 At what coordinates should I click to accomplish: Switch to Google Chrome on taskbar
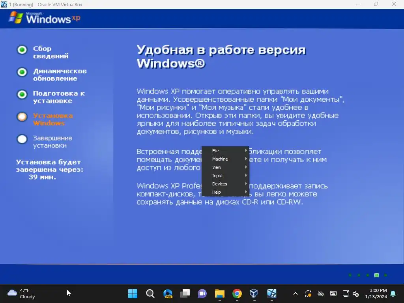[237, 294]
